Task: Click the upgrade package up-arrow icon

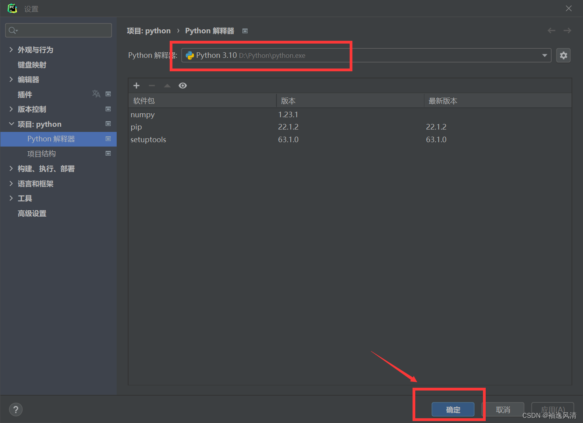Action: pyautogui.click(x=167, y=86)
